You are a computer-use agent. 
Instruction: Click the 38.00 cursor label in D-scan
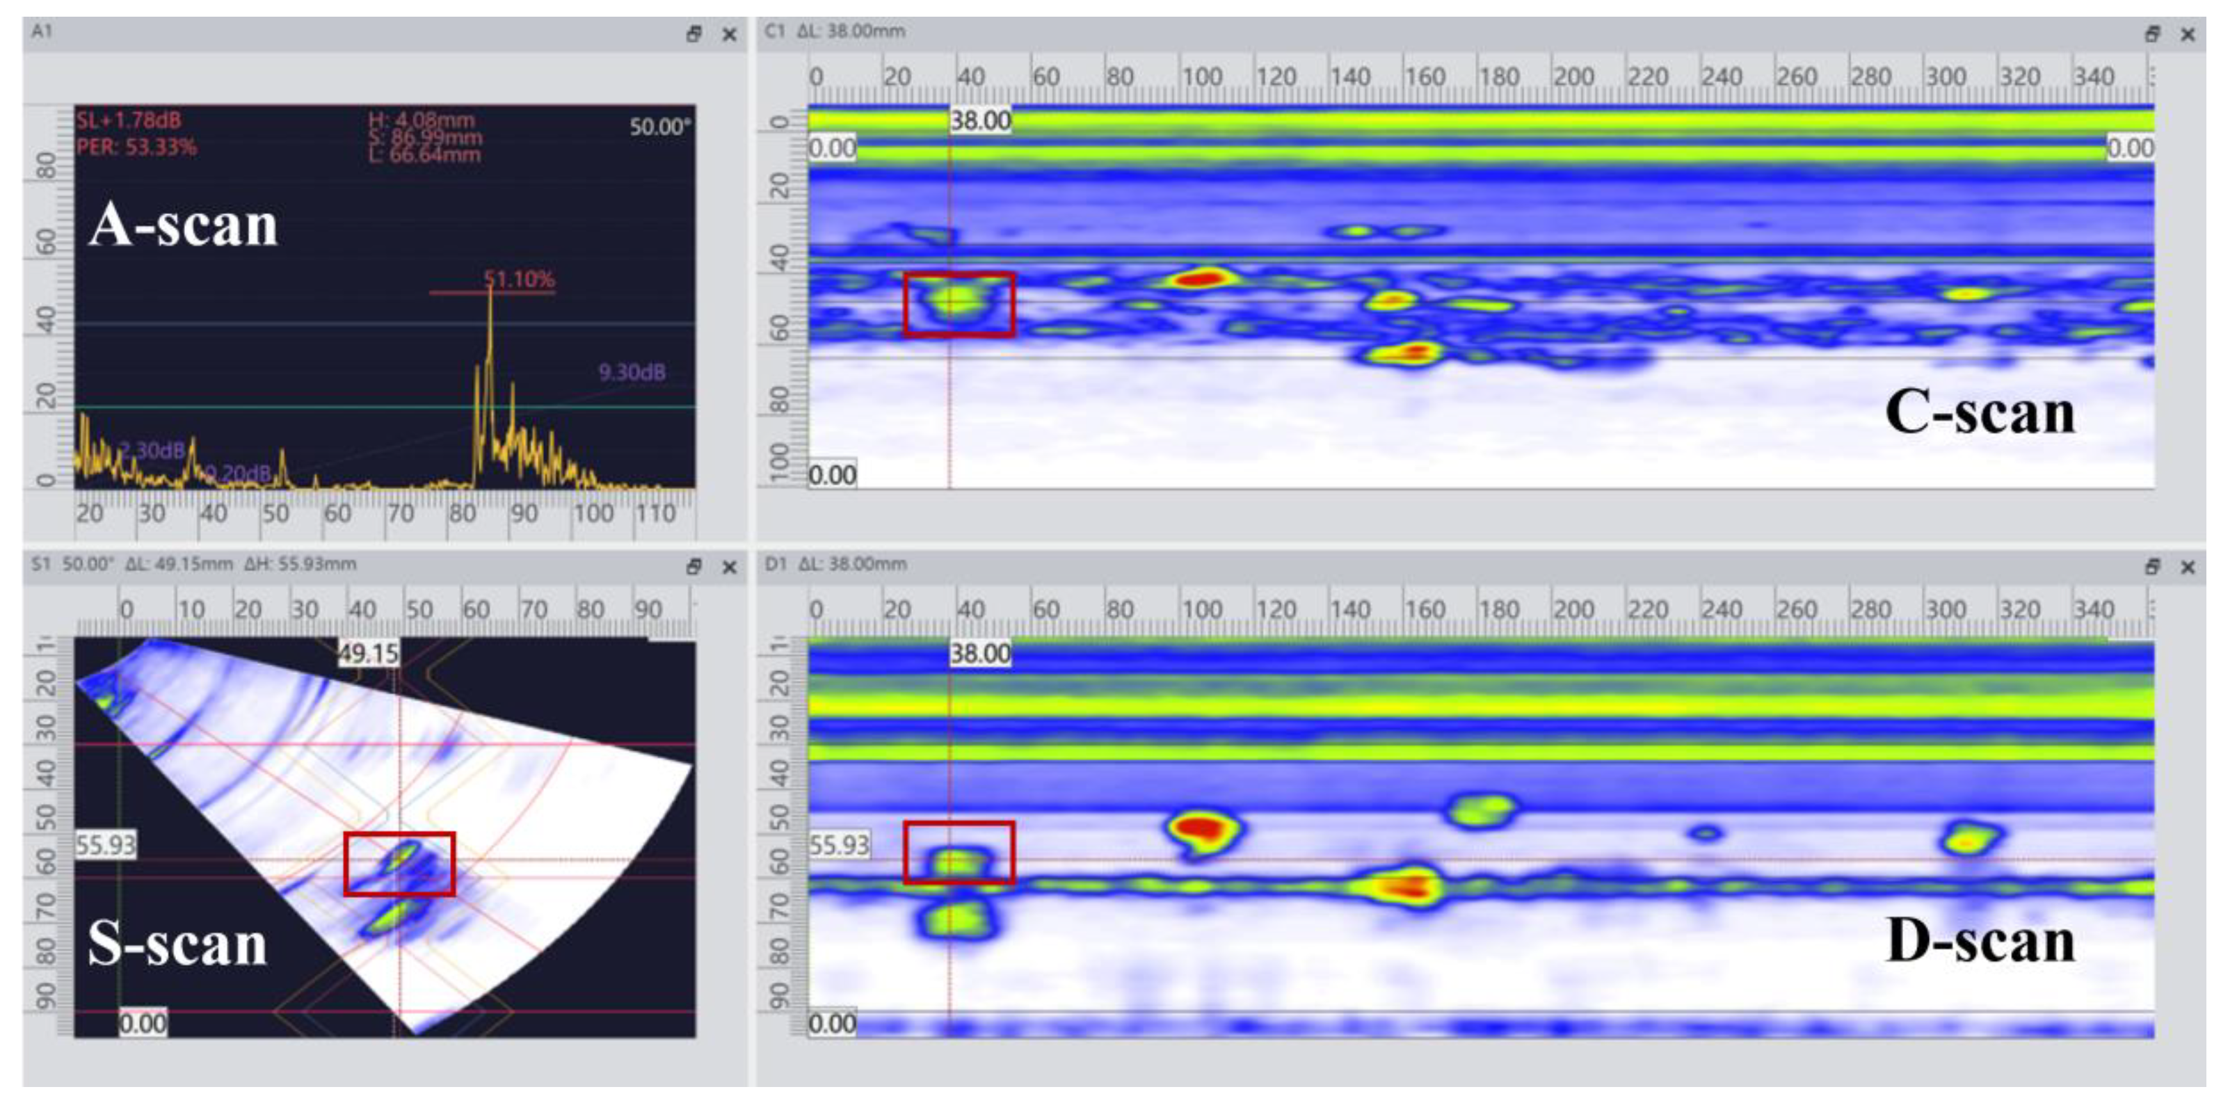[980, 654]
